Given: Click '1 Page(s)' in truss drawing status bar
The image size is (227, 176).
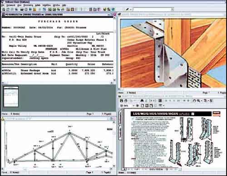Looking at the screenshot, I should (x=106, y=172).
